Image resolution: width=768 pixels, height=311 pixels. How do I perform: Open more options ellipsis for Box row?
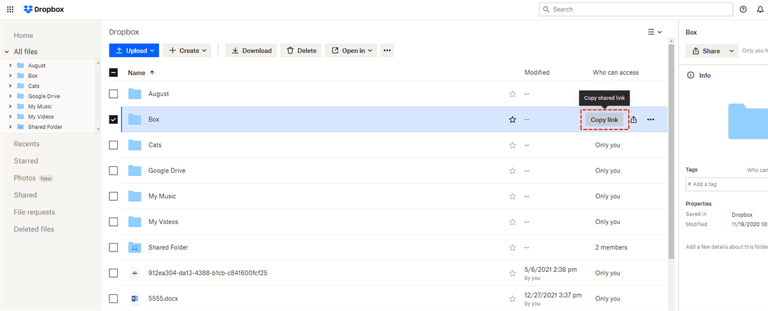pyautogui.click(x=651, y=120)
